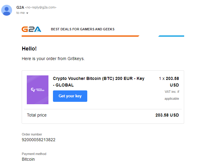Open the Crypto Voucher Bitcoin product title

pos(98,82)
